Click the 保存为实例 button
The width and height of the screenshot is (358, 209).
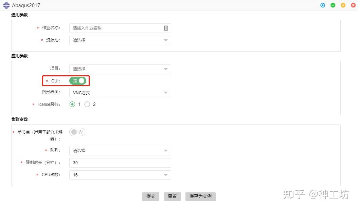point(200,196)
